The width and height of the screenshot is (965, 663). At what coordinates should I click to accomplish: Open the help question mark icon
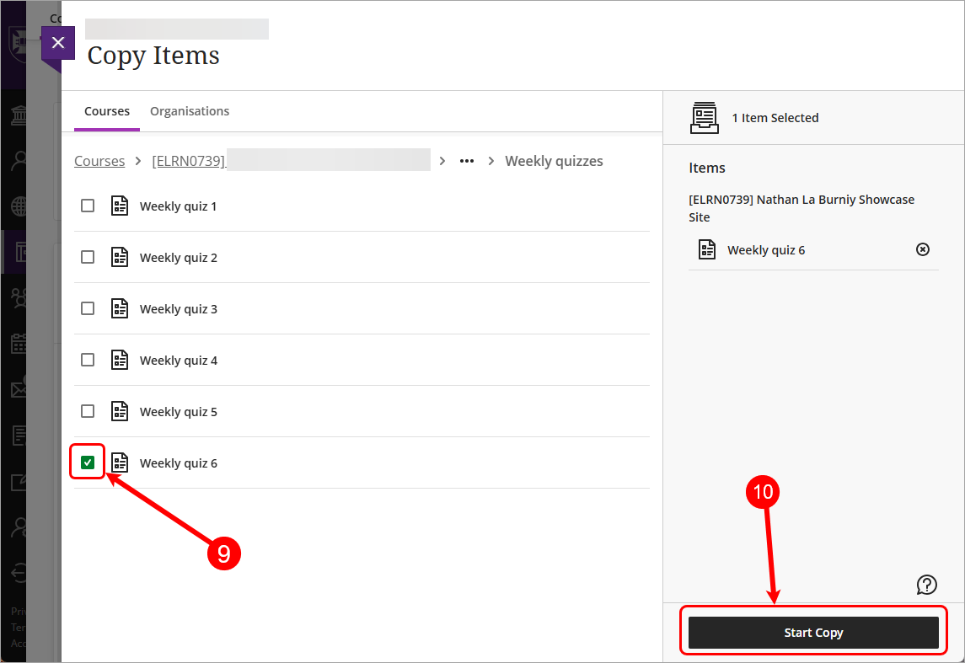pyautogui.click(x=926, y=585)
